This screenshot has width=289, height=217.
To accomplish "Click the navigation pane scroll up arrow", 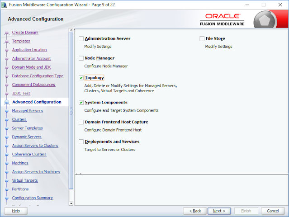I will coord(71,30).
